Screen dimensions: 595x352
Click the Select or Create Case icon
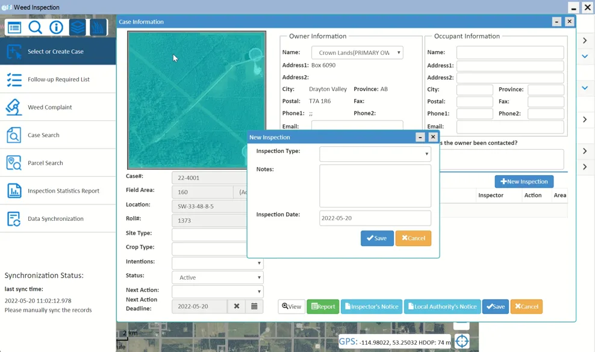click(x=14, y=52)
